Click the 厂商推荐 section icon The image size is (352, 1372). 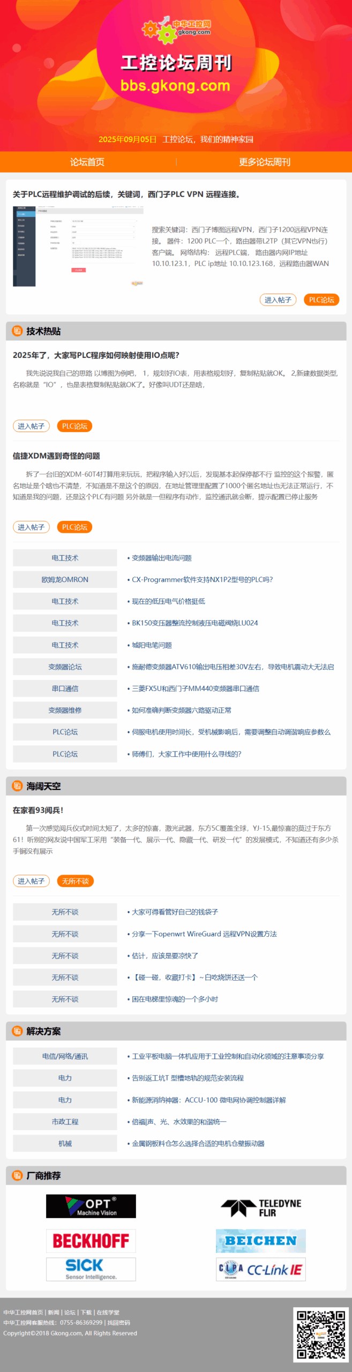pyautogui.click(x=18, y=1175)
